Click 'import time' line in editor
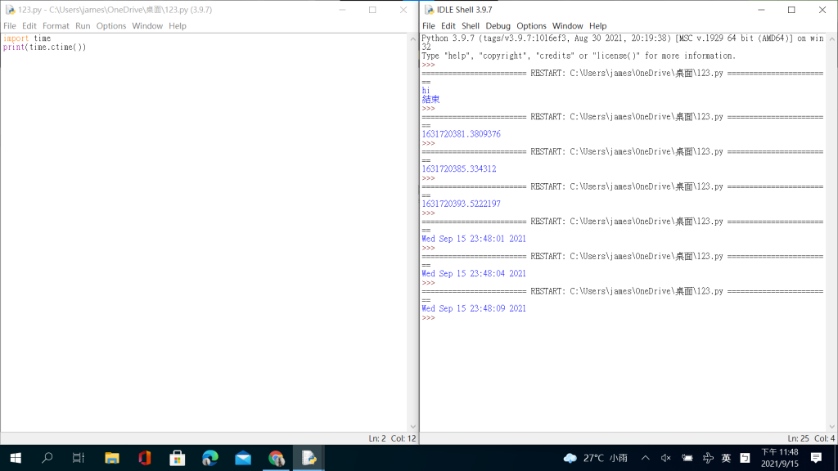The height and width of the screenshot is (471, 838). click(27, 38)
